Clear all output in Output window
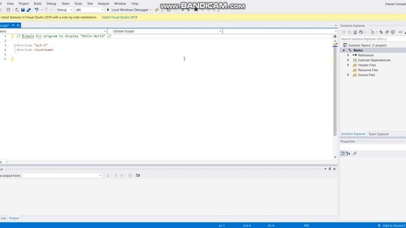 (130, 175)
